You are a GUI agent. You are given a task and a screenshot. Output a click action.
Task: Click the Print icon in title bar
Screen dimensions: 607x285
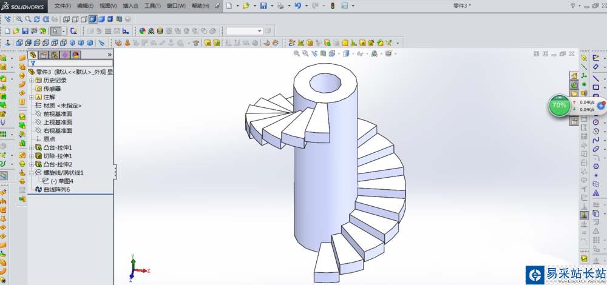click(x=280, y=6)
